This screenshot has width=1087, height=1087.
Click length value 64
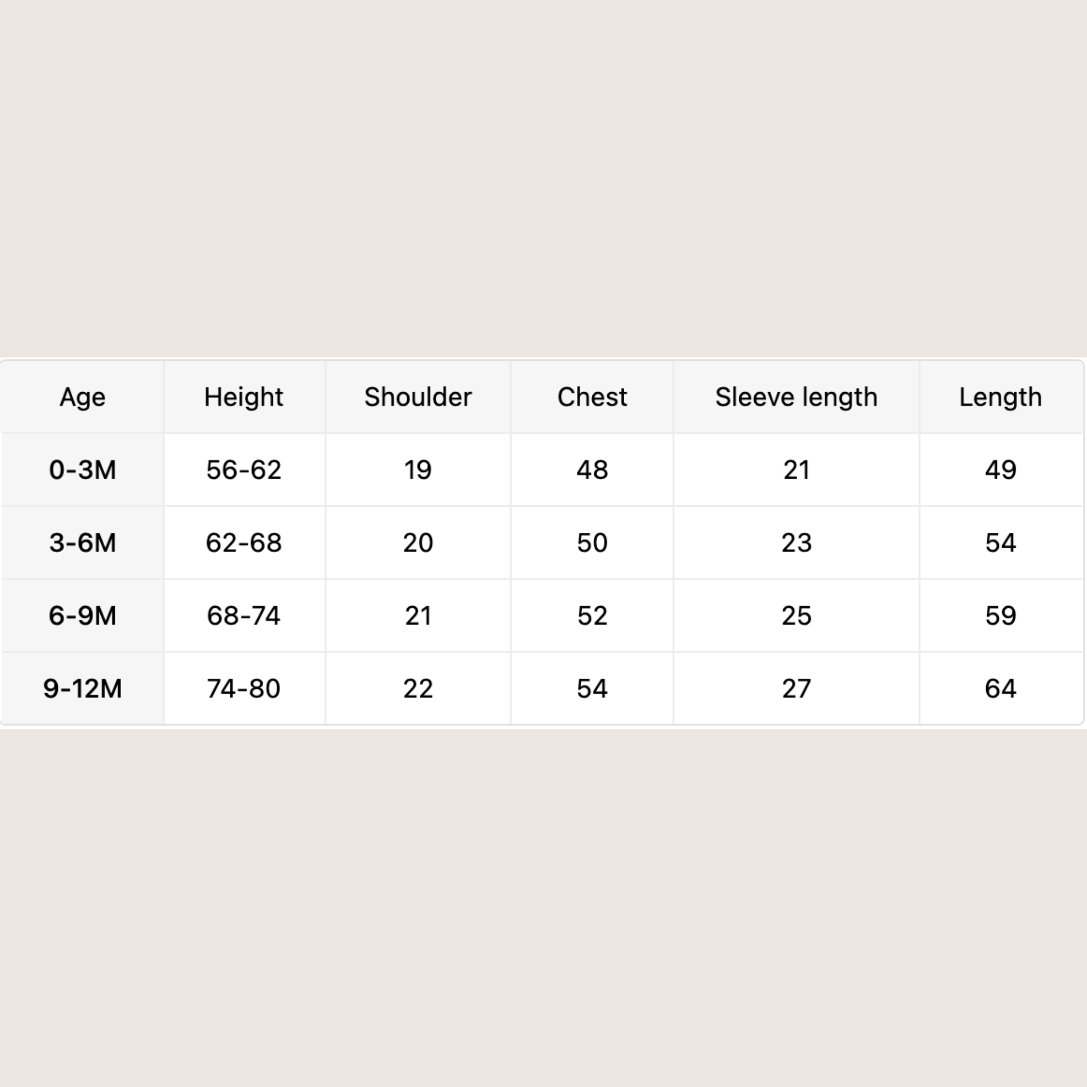click(1000, 688)
